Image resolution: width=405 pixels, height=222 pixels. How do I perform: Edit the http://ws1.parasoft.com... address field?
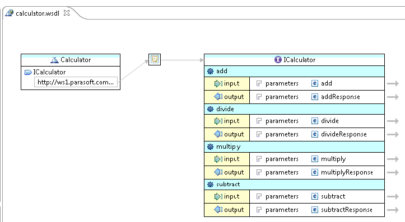[76, 82]
